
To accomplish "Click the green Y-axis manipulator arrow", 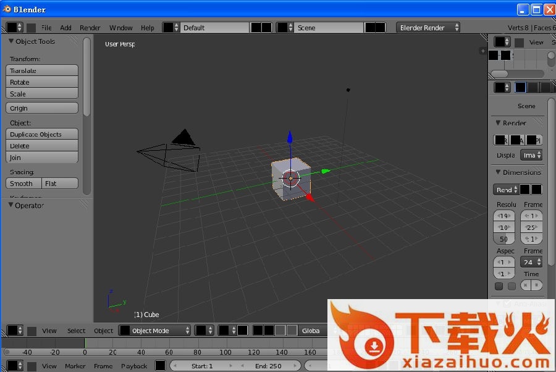I will (326, 171).
